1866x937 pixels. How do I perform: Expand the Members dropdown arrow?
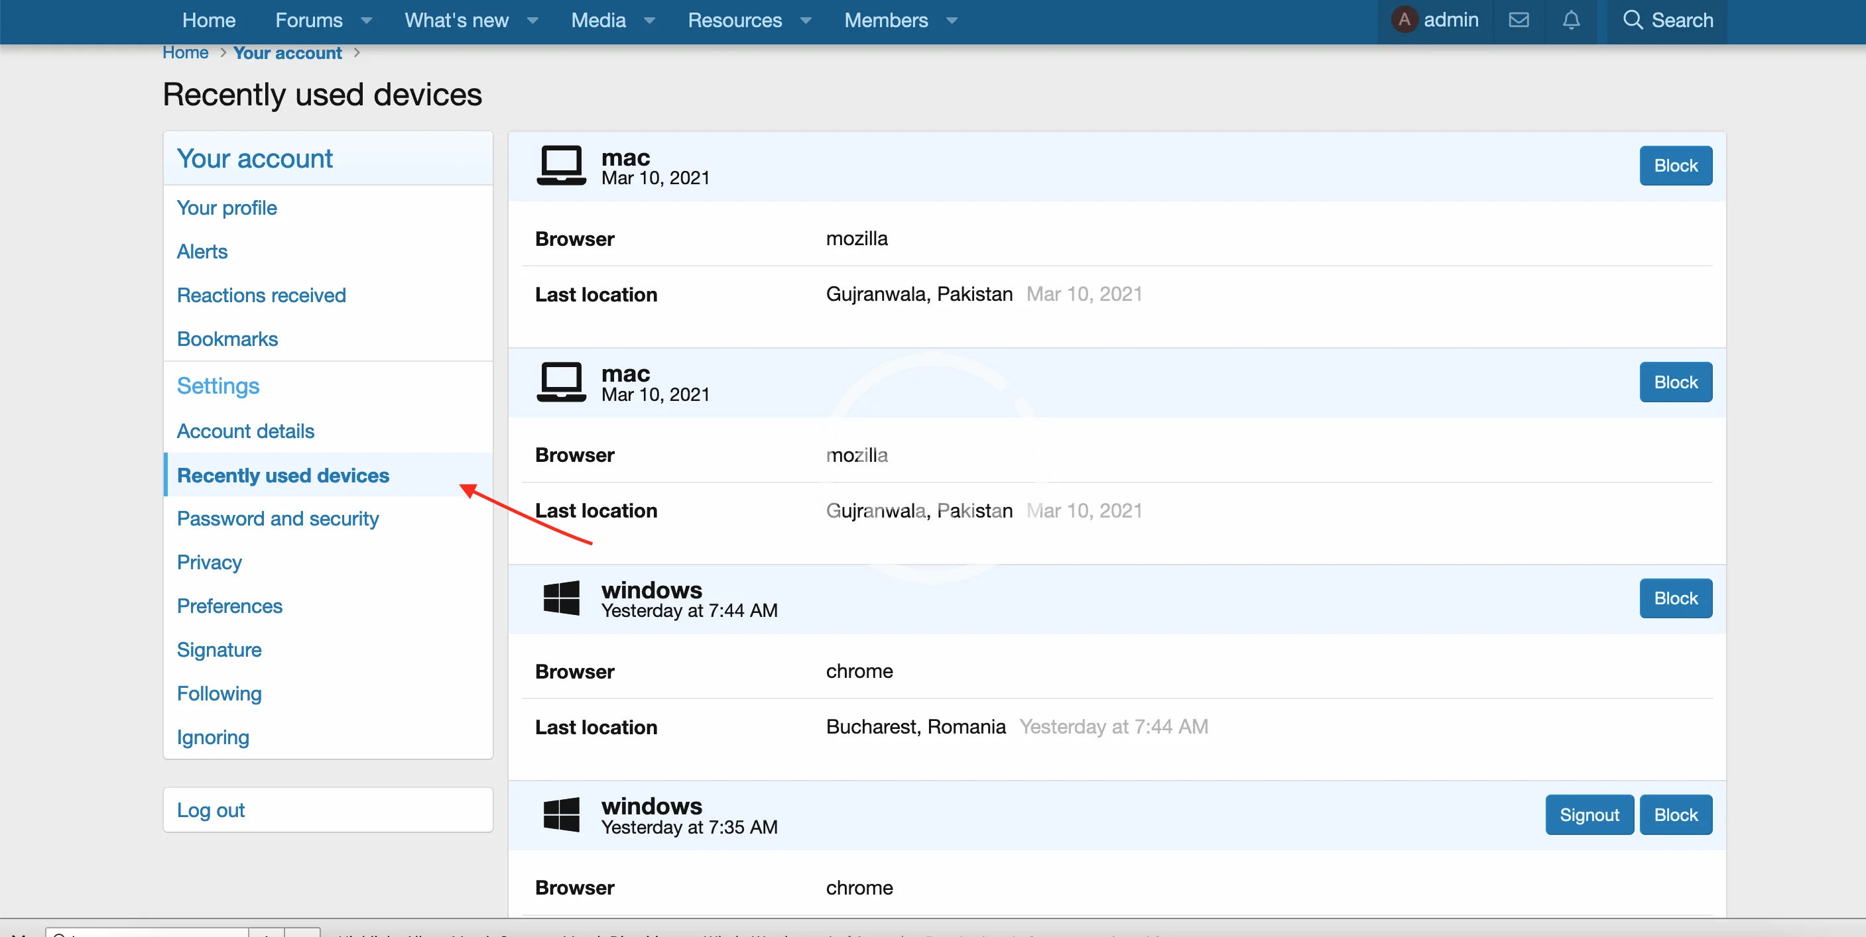[x=952, y=21]
